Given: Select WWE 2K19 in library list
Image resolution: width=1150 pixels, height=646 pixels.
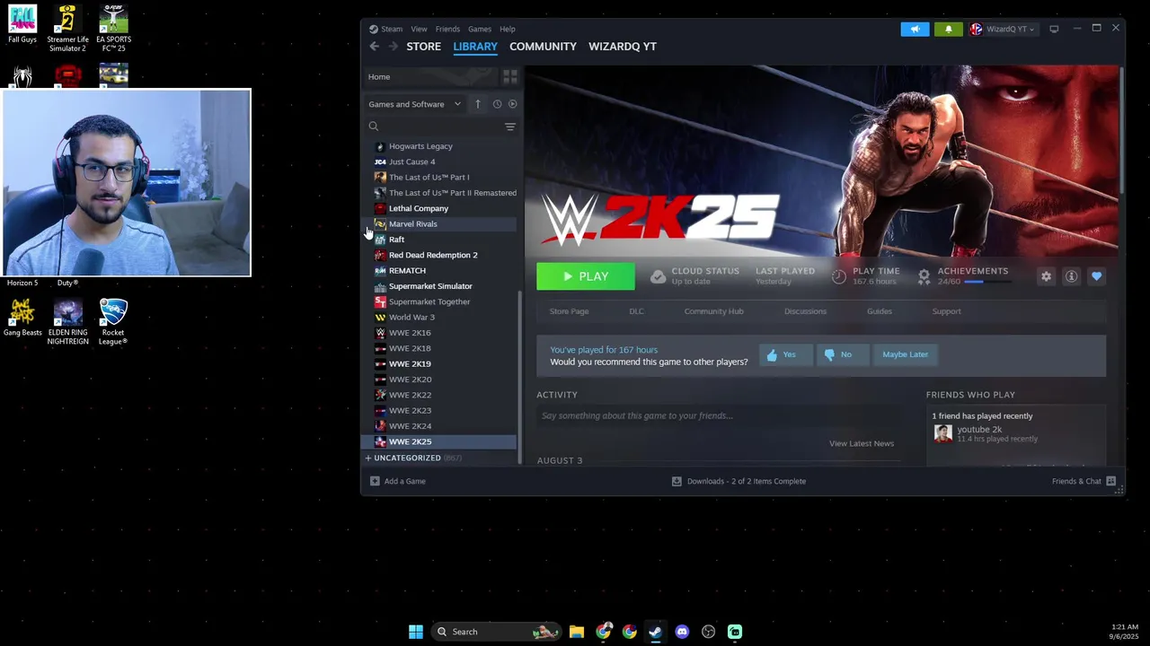Looking at the screenshot, I should (440, 364).
